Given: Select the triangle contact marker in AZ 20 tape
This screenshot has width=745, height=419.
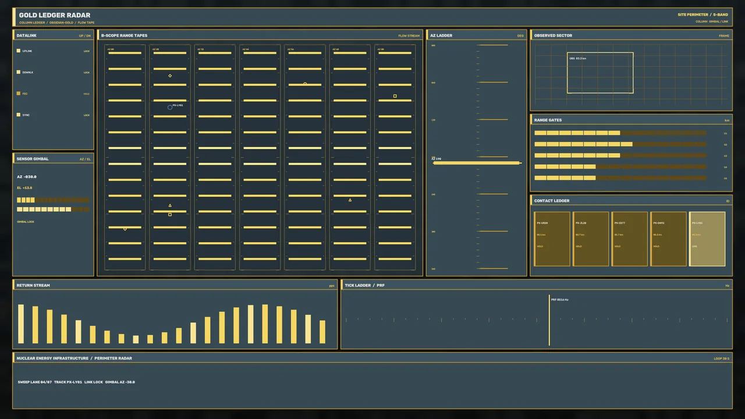Looking at the screenshot, I should [x=170, y=205].
